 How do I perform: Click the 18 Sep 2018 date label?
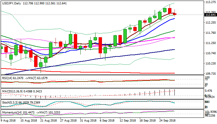(148, 120)
